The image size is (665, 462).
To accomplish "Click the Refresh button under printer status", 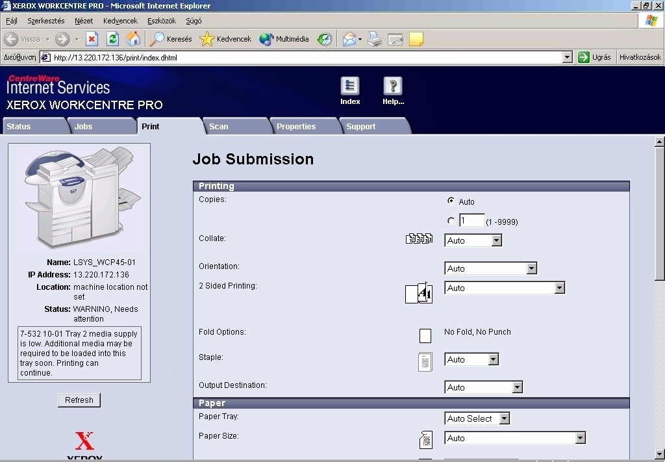I will [79, 400].
